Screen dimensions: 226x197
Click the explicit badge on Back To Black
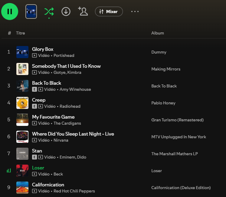point(34,89)
